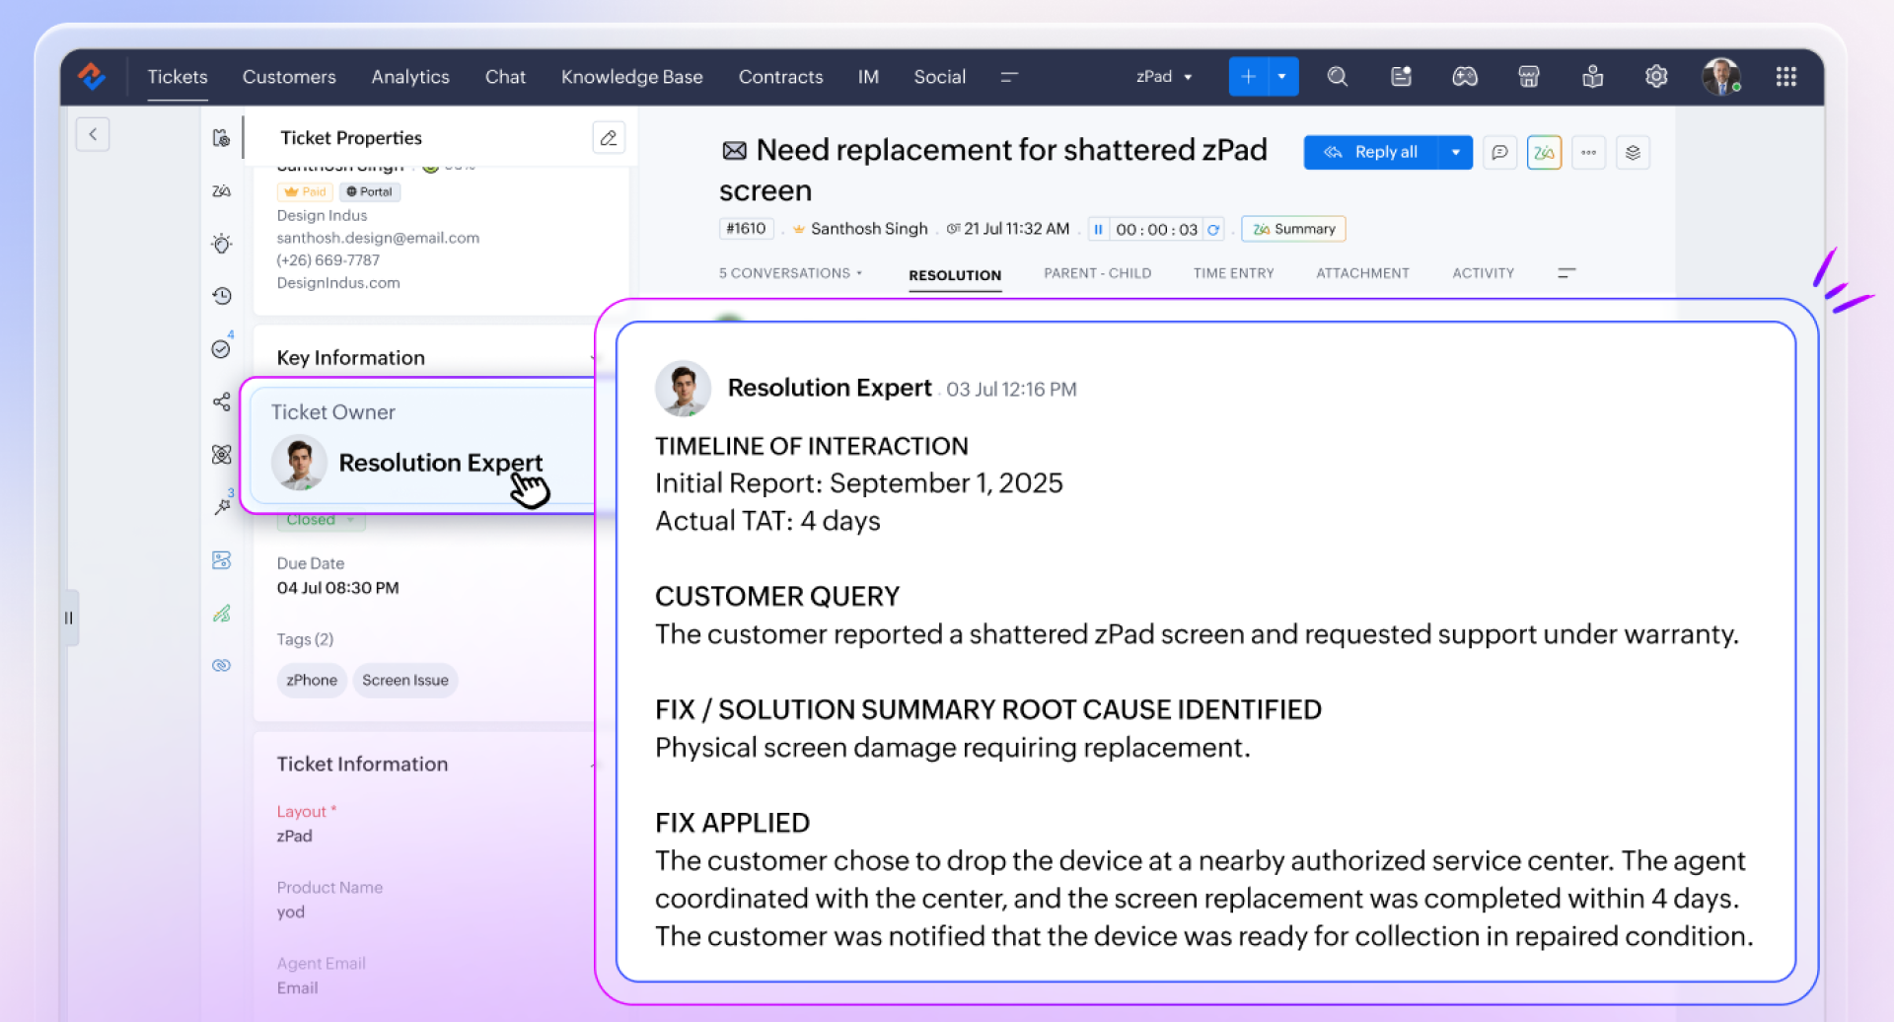
Task: Open the settings gear in top bar
Action: coord(1656,77)
